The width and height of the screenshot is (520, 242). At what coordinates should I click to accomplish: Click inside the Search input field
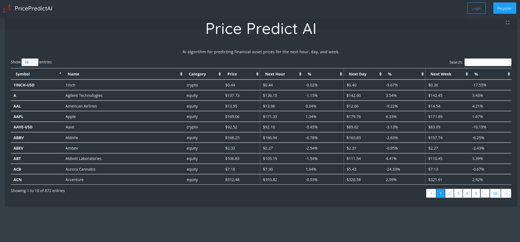[488, 62]
